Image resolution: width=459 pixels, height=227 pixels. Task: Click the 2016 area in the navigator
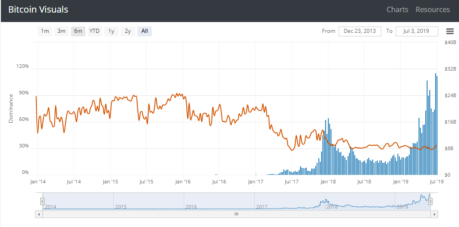click(x=219, y=201)
